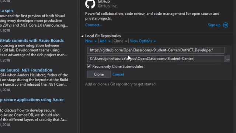The width and height of the screenshot is (236, 133).
Task: Open the 'a spin' news headline
Action: (x=7, y=11)
